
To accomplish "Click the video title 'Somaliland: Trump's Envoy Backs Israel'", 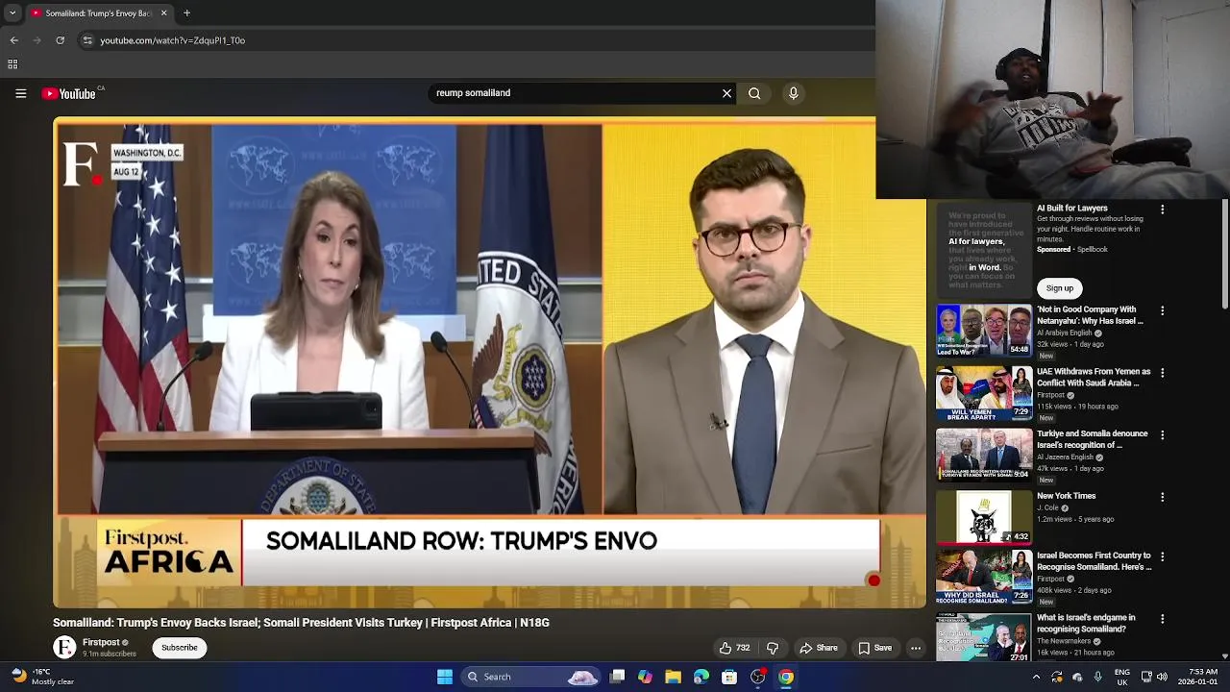I will click(301, 623).
